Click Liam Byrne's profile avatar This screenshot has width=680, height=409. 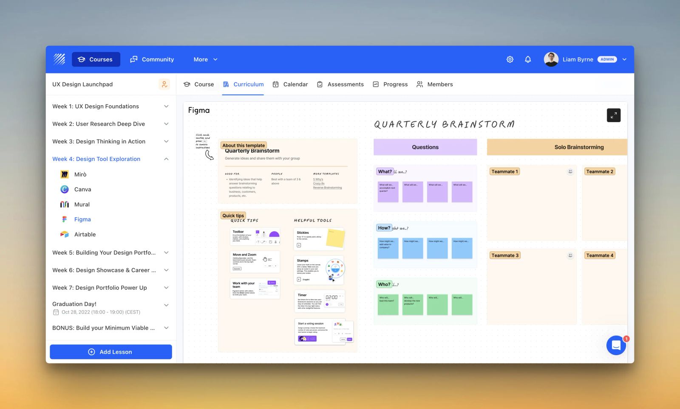551,59
